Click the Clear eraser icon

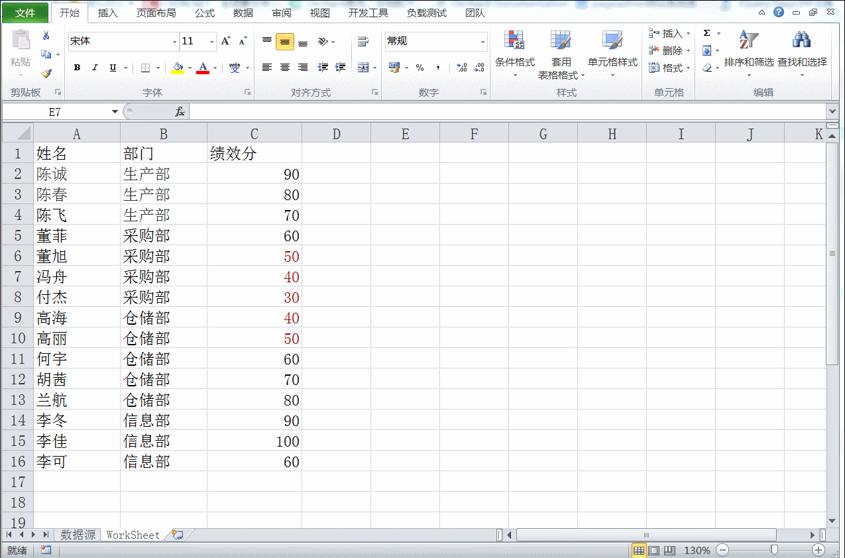pyautogui.click(x=706, y=68)
